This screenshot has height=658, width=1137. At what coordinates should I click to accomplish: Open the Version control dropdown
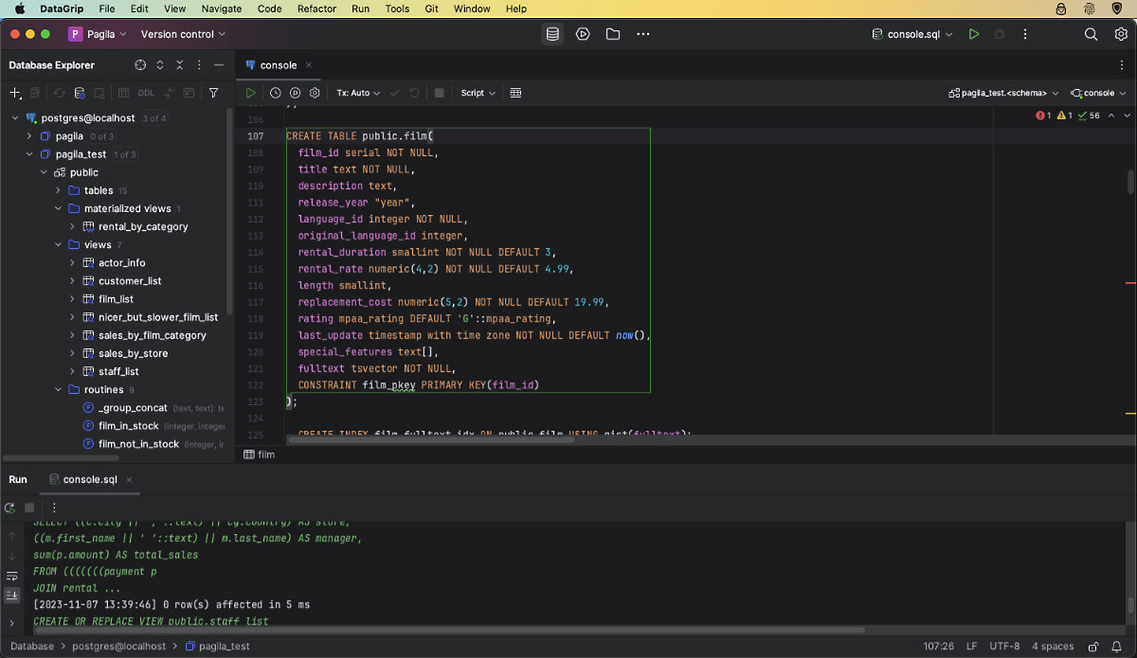point(183,34)
